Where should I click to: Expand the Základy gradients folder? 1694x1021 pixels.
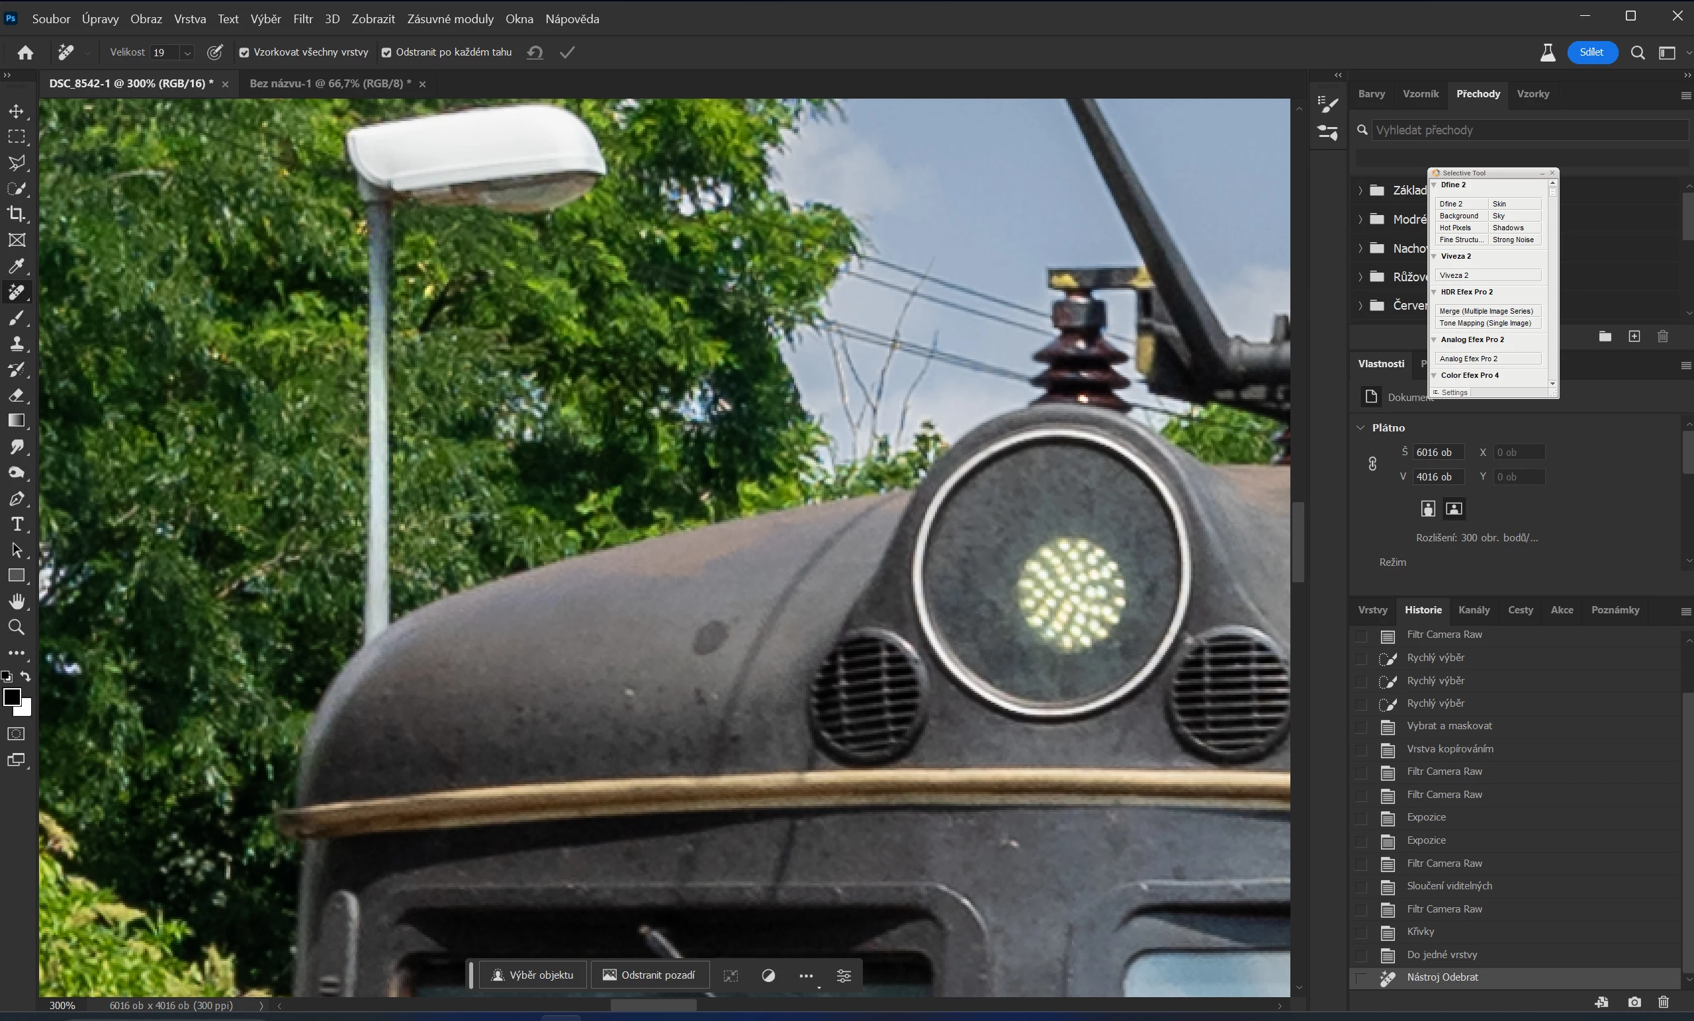[1360, 191]
